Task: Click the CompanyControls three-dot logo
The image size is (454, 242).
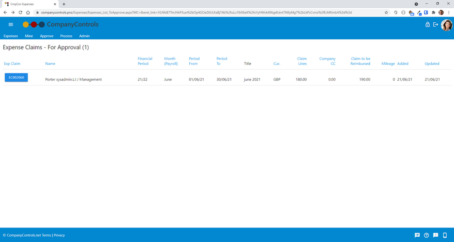Action: click(x=33, y=25)
